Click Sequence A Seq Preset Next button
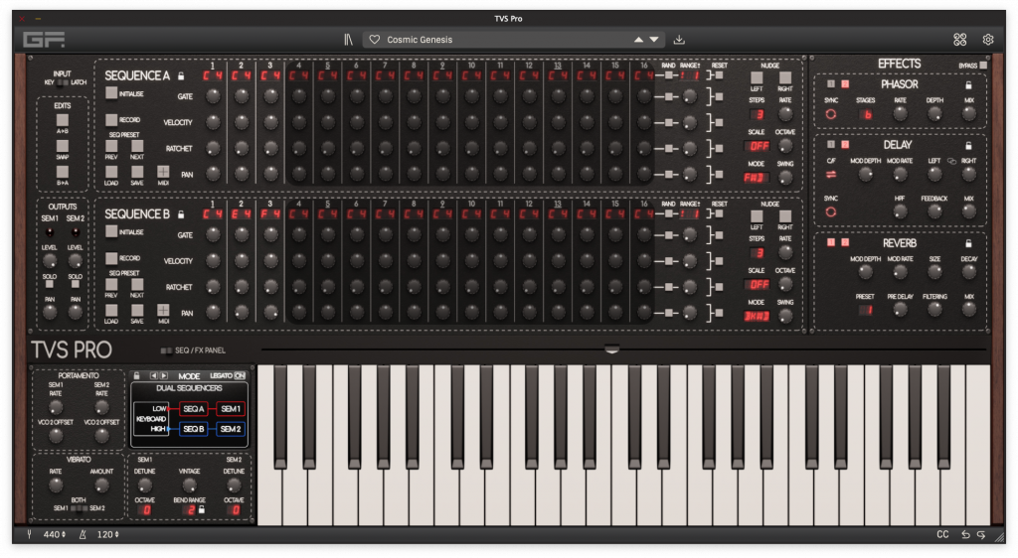Screen dimensions: 1018x558 137,146
